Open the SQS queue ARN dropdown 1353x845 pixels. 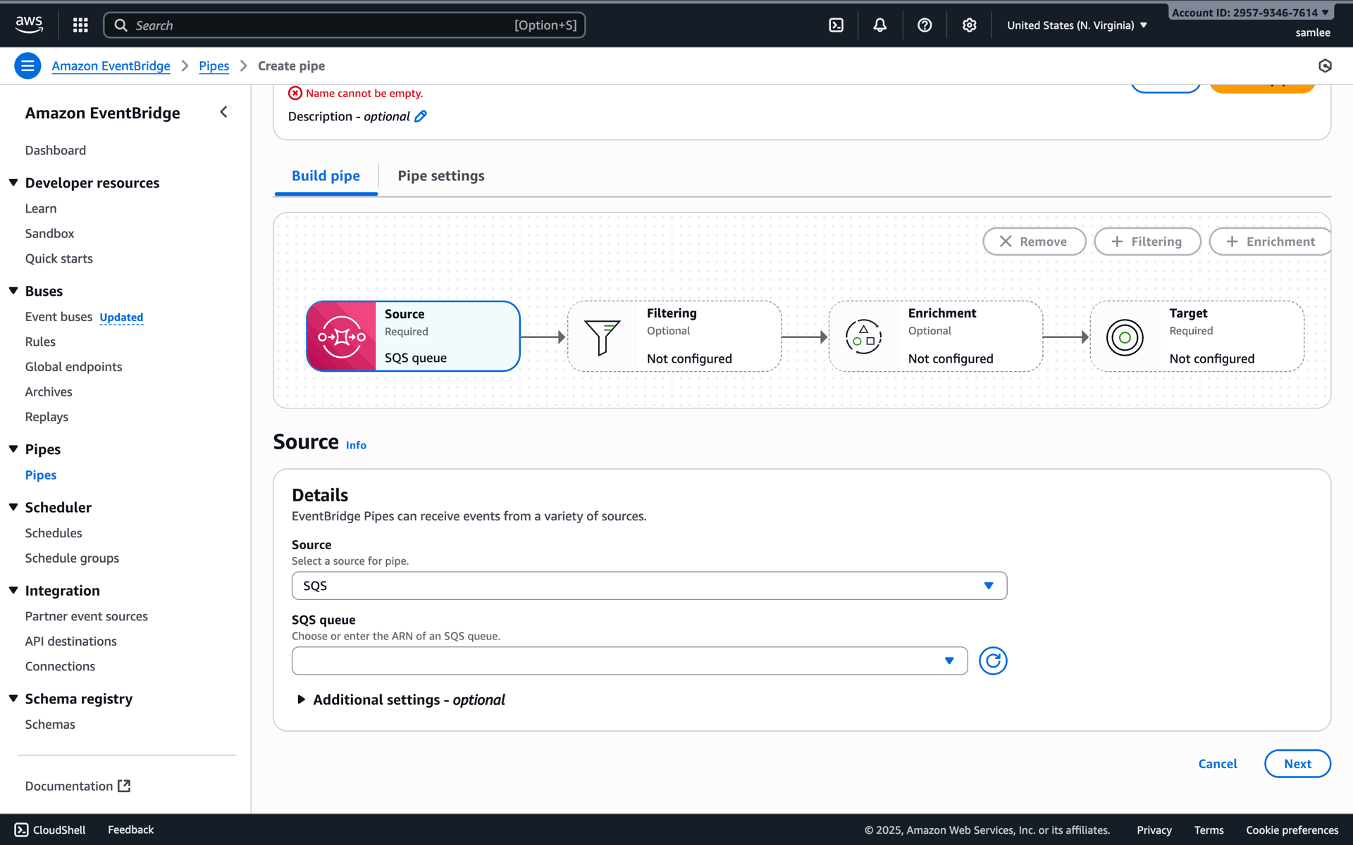pos(629,661)
